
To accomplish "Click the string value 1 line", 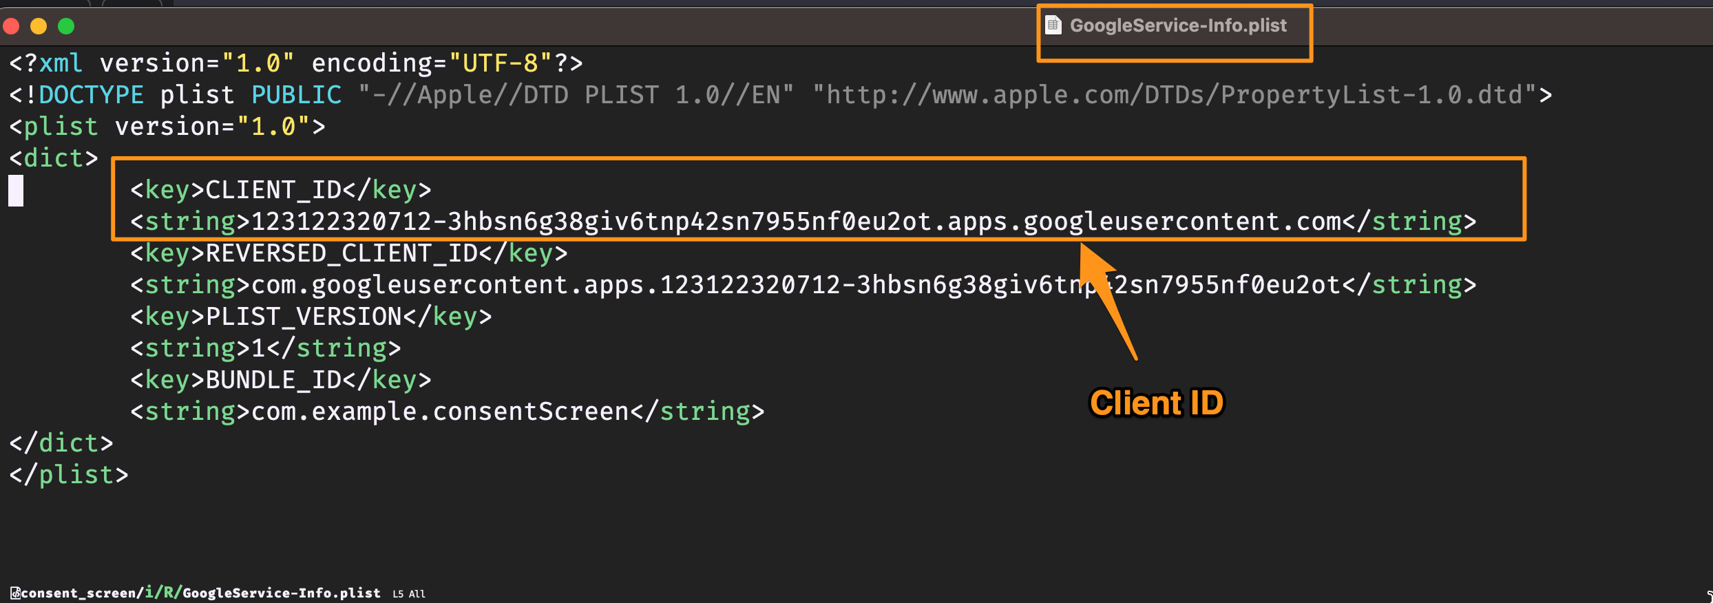I will 266,348.
